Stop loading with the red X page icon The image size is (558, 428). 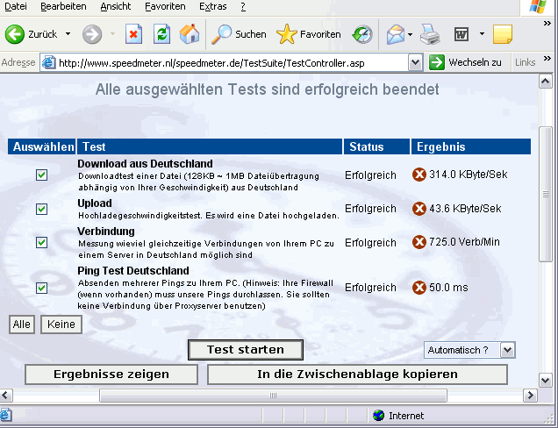133,34
